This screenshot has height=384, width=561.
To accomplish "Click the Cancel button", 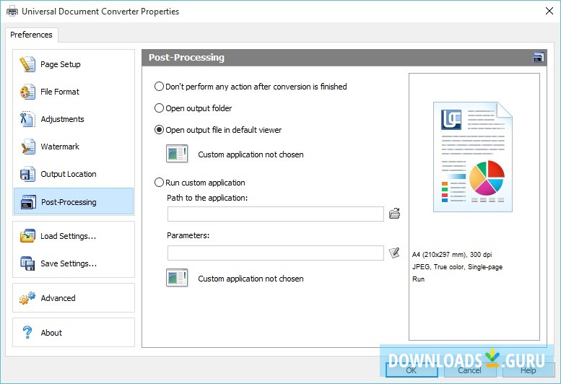I will click(x=470, y=370).
